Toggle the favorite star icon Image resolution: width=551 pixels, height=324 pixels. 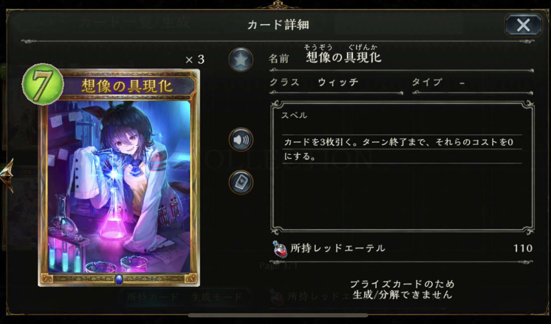tap(241, 60)
